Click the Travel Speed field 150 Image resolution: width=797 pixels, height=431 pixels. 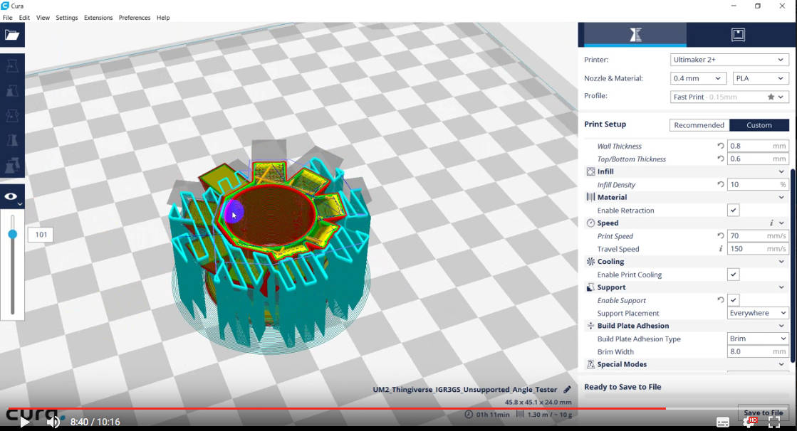coord(758,249)
